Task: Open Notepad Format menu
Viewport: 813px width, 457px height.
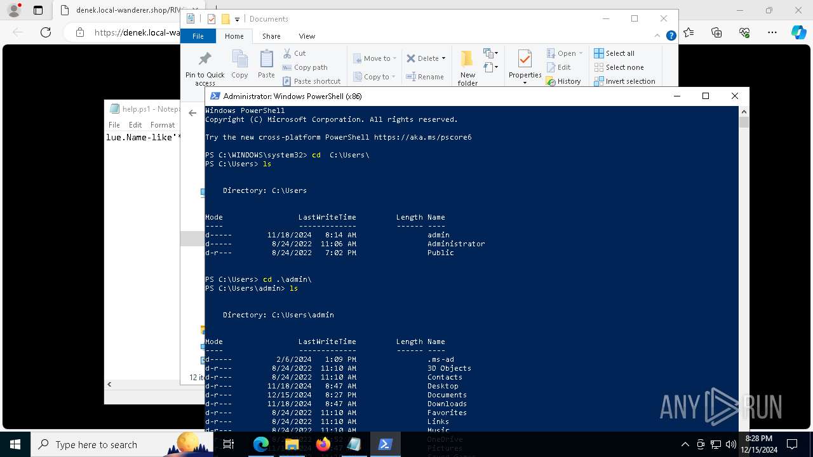Action: tap(163, 125)
